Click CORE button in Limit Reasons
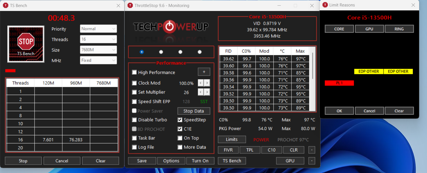 coord(339,29)
